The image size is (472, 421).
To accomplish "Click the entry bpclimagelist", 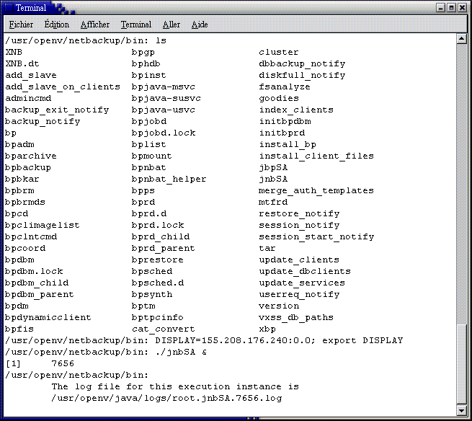I will coord(43,225).
